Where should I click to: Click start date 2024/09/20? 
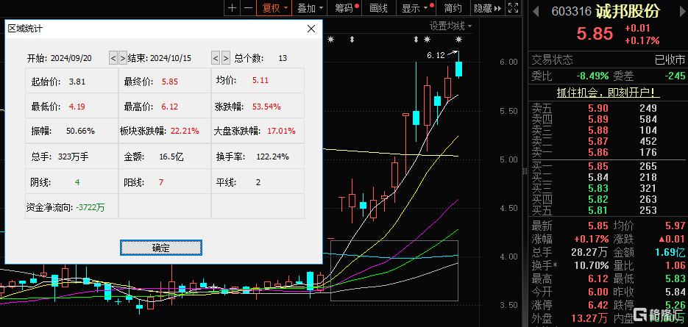71,58
